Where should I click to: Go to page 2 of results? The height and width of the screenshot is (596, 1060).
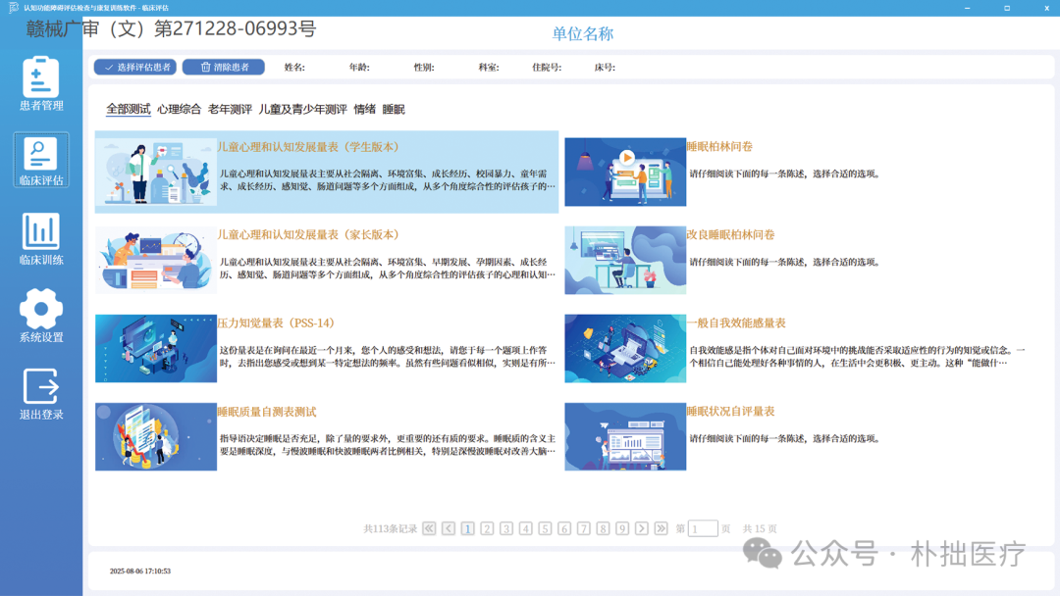click(x=487, y=528)
